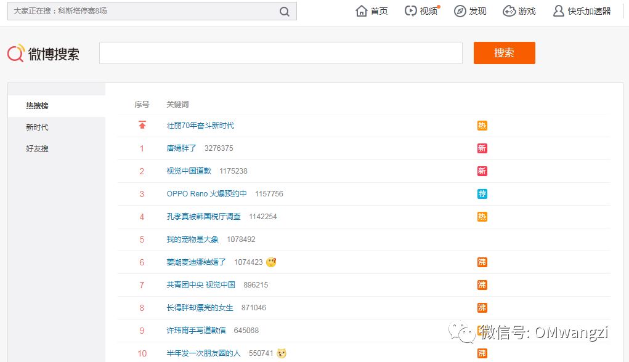The height and width of the screenshot is (362, 629).
Task: Open the 视频 video icon
Action: (411, 11)
